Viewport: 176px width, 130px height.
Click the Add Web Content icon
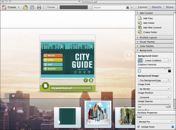point(140,28)
